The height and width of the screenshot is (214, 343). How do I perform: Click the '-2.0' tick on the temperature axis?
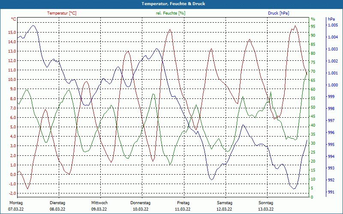click(12, 193)
